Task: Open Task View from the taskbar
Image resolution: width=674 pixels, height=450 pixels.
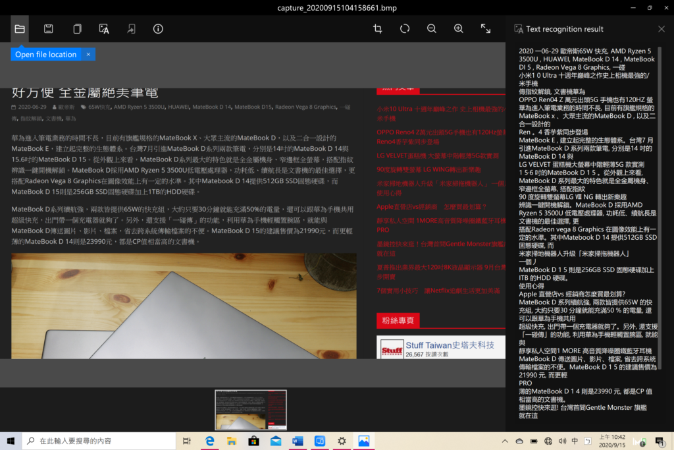Action: tap(186, 441)
